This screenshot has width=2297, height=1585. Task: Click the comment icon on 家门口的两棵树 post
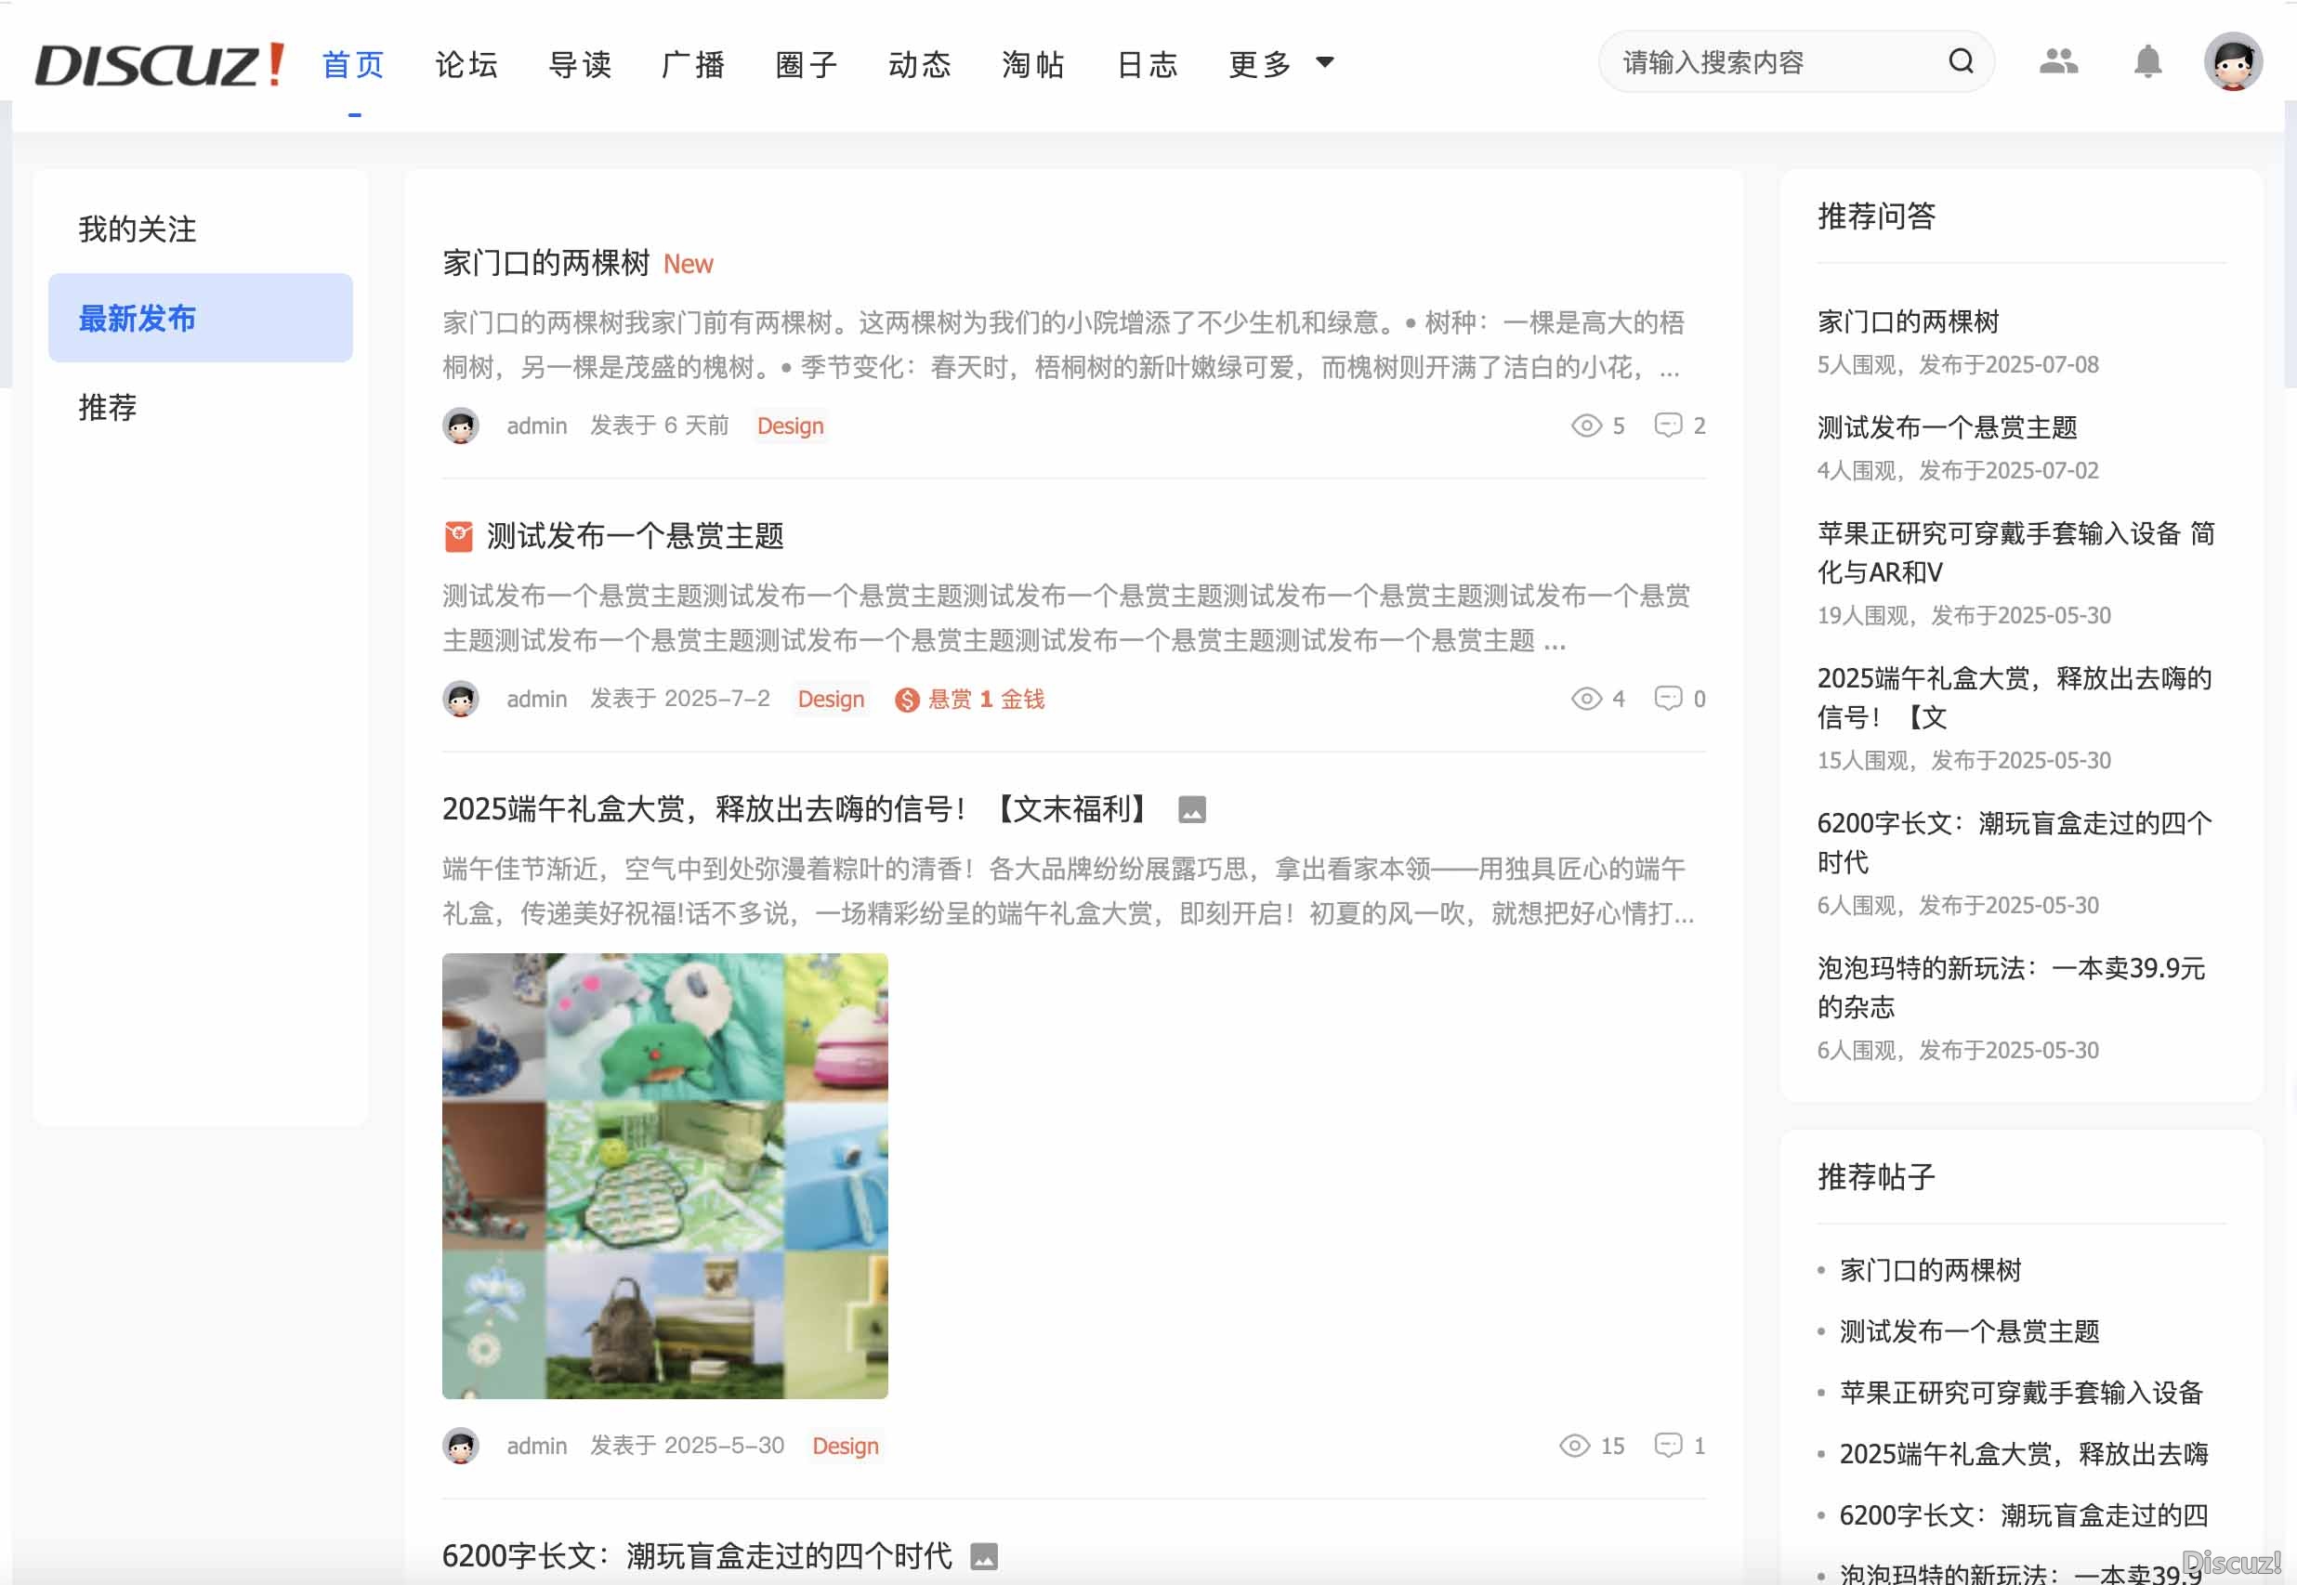1667,425
